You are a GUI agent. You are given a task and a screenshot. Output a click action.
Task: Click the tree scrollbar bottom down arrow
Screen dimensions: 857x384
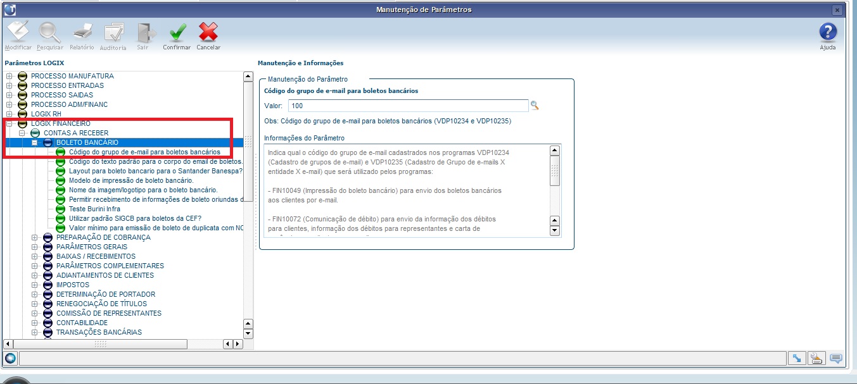pos(248,333)
